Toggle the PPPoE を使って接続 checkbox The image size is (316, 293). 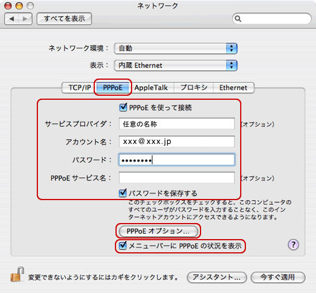tap(123, 107)
